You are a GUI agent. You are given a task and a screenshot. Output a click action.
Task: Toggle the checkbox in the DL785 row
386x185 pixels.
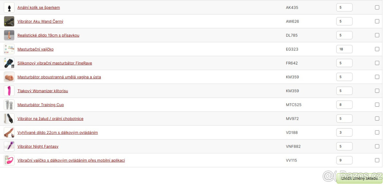(x=377, y=35)
